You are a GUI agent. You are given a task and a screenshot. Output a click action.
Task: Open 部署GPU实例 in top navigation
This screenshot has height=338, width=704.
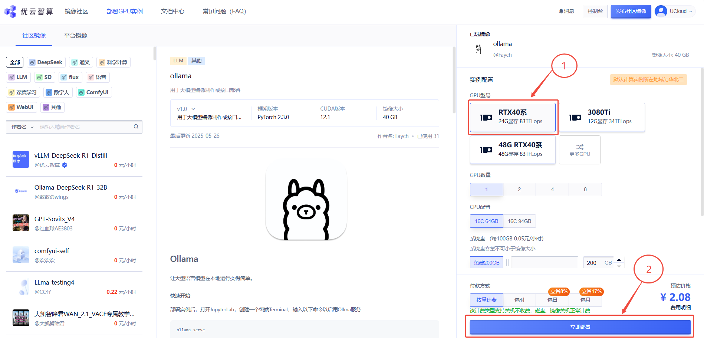[x=125, y=11]
